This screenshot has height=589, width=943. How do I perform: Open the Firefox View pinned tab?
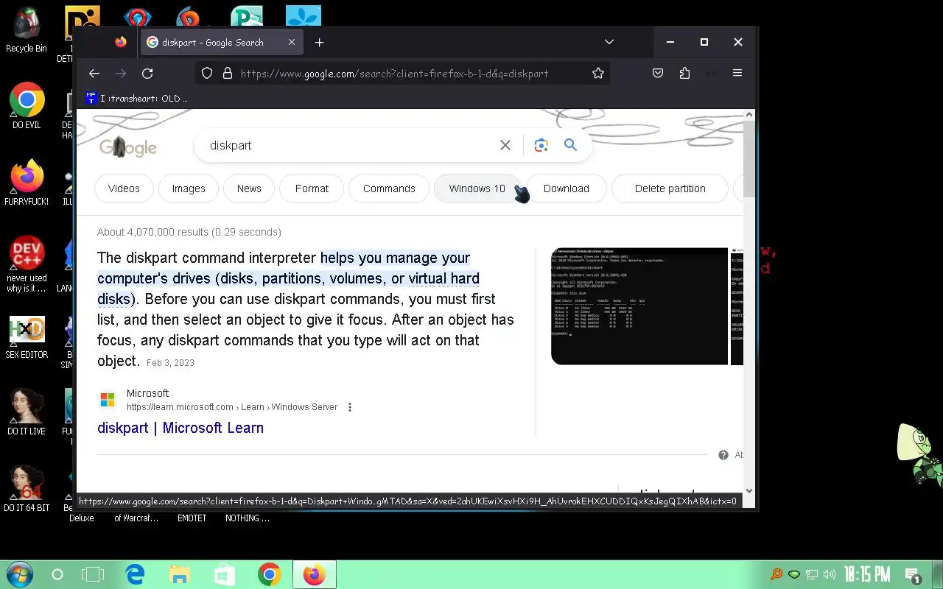click(121, 42)
